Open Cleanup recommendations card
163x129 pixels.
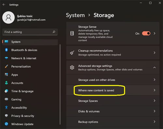(113, 53)
